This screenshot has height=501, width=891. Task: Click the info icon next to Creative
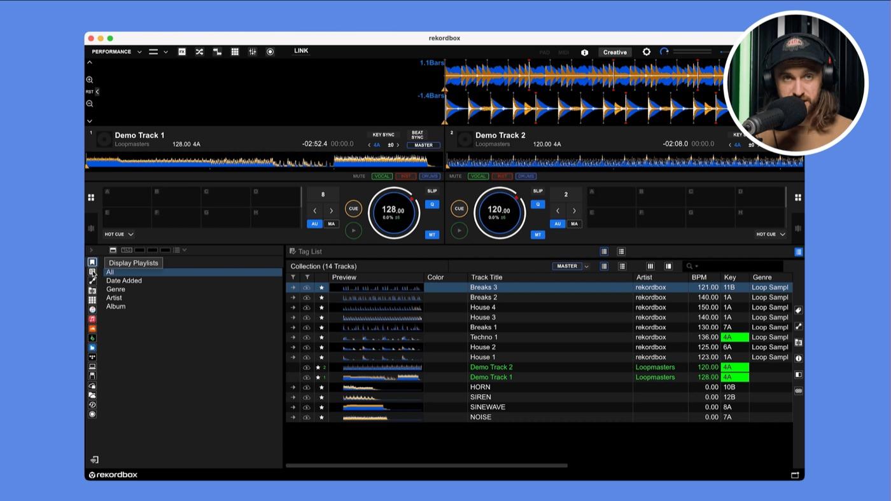584,53
